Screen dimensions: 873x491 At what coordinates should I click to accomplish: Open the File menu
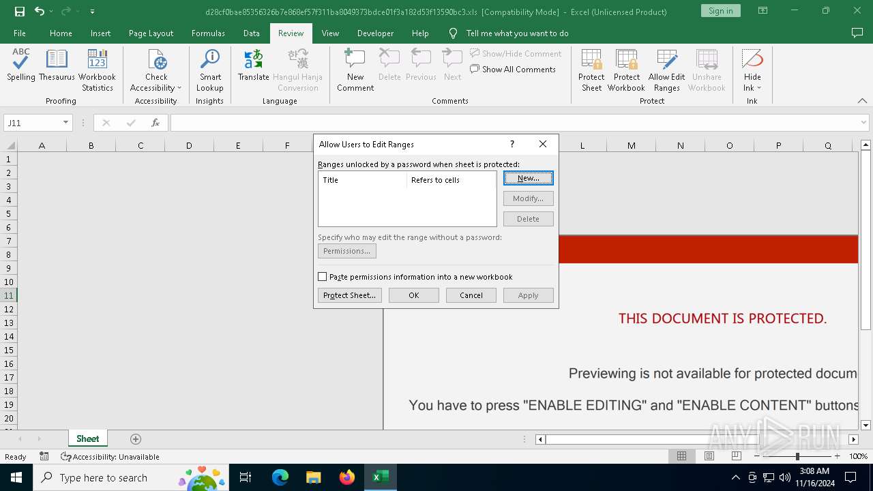point(20,33)
